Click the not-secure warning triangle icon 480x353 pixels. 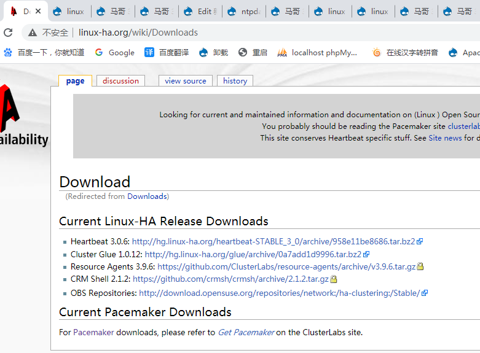33,33
